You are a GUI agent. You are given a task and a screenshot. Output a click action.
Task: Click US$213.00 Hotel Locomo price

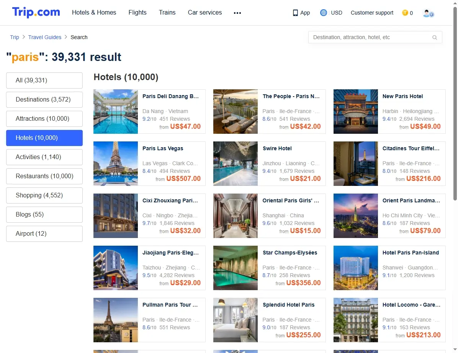point(423,335)
